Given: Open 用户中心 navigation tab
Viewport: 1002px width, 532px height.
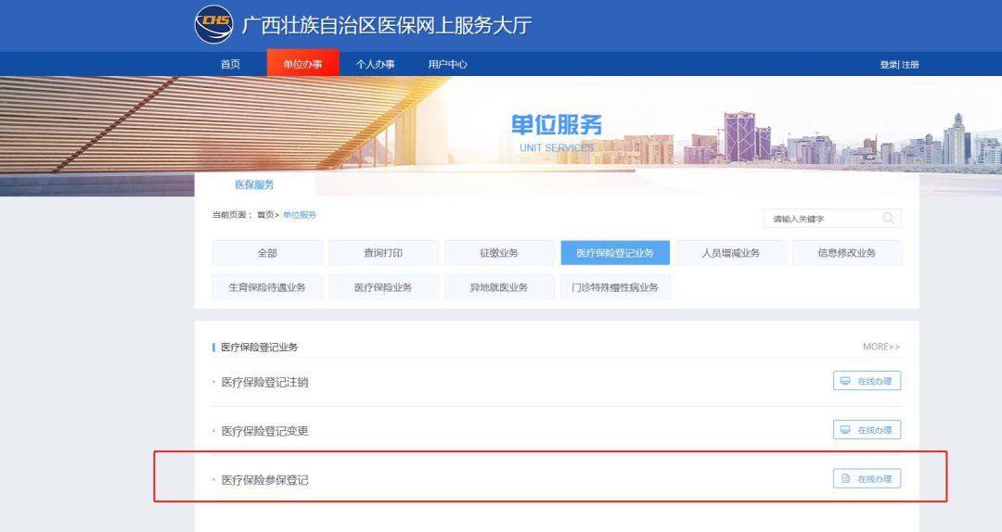Looking at the screenshot, I should coord(447,64).
